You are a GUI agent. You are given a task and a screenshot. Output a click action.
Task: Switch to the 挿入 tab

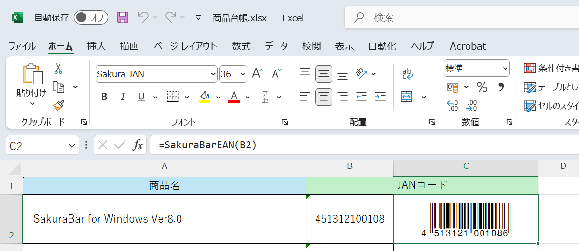96,46
